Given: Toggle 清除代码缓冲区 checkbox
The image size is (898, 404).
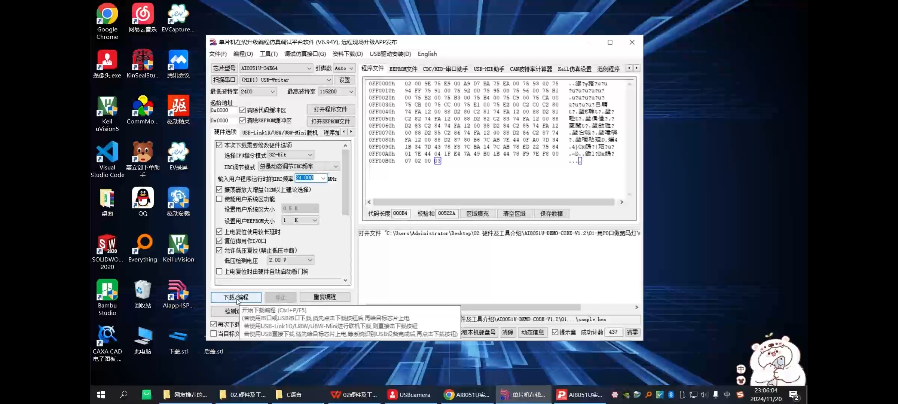Looking at the screenshot, I should pyautogui.click(x=242, y=110).
